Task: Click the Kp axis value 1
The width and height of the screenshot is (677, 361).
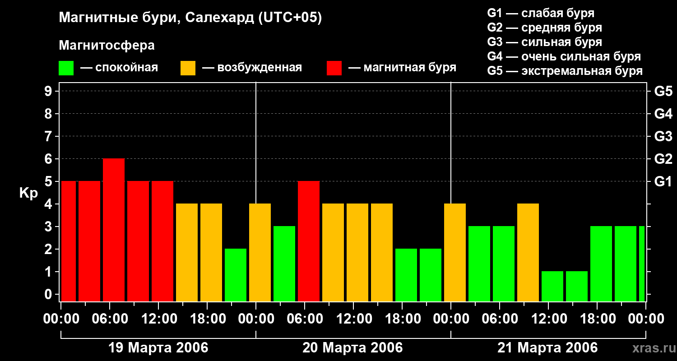Action: [x=49, y=272]
